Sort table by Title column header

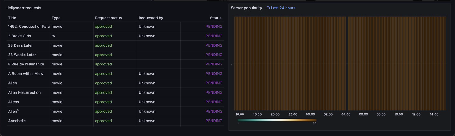pos(12,18)
